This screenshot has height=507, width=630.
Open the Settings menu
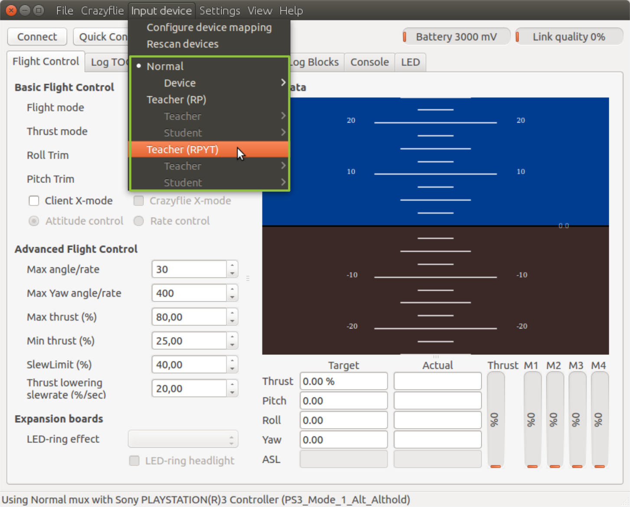coord(219,10)
